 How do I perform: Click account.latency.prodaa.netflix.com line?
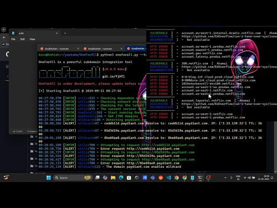click(211, 57)
